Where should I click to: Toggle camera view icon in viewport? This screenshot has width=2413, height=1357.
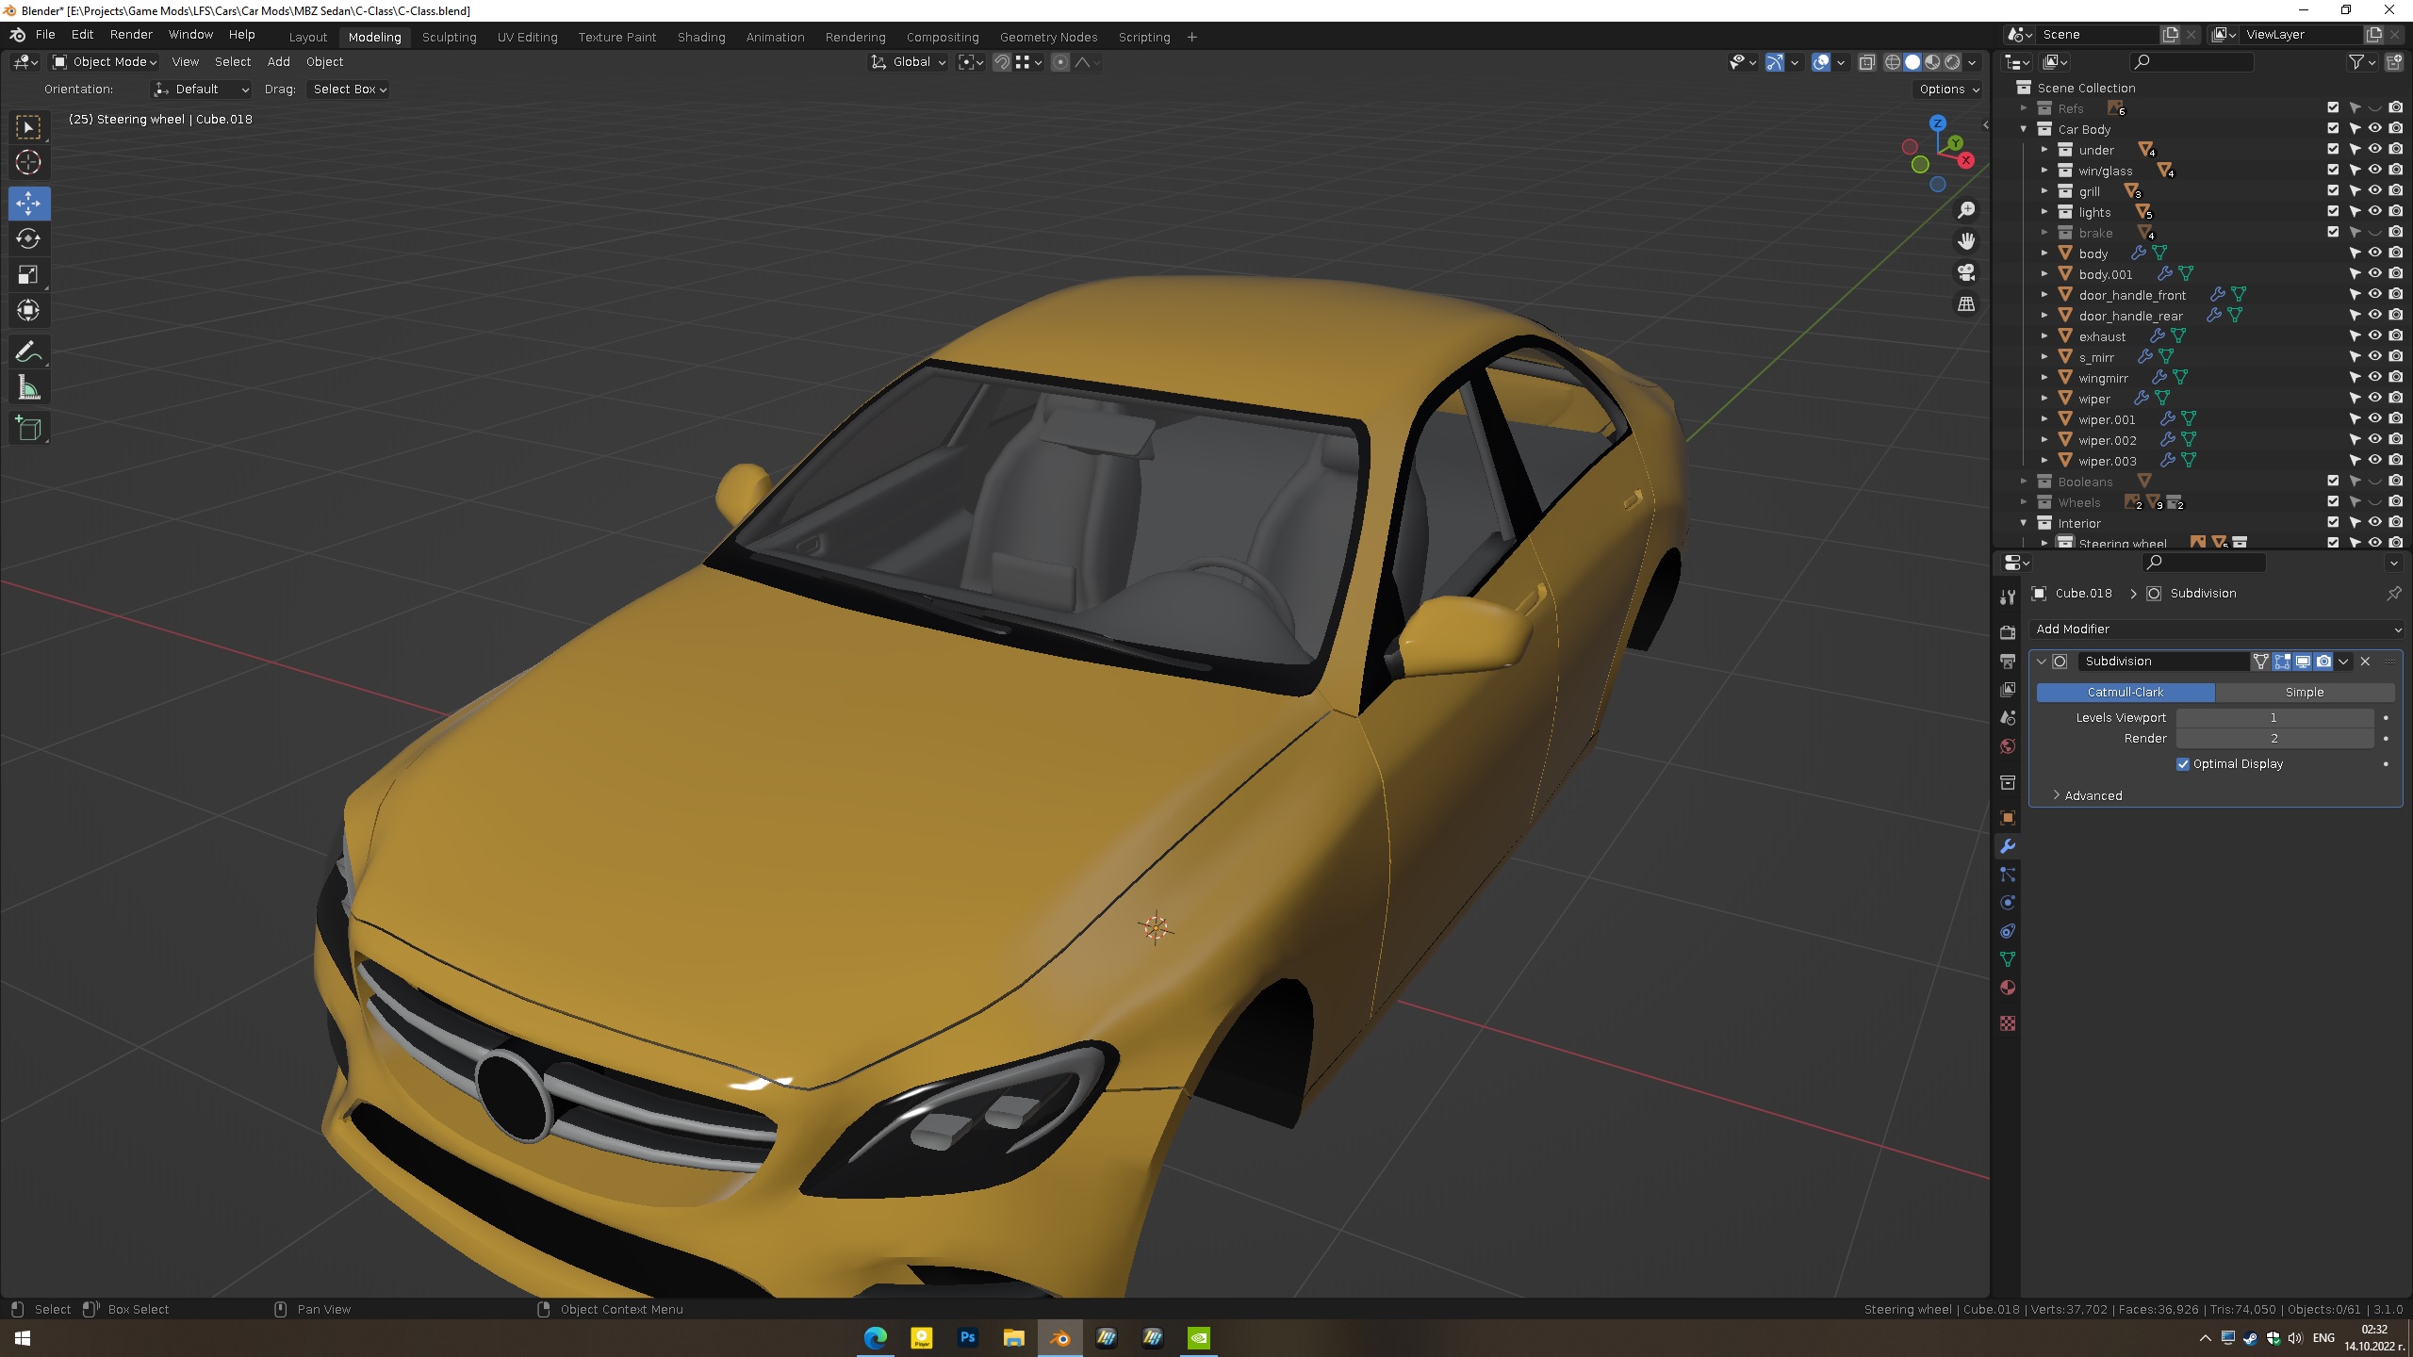(x=1966, y=273)
